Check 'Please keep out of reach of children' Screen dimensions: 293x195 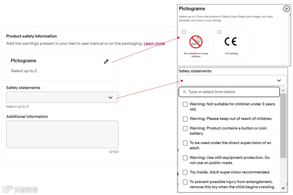[185, 119]
